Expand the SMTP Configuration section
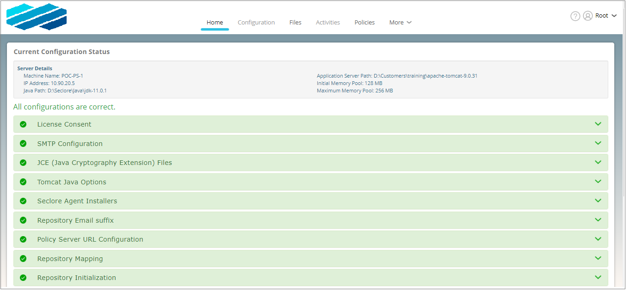Viewport: 630px width, 292px height. [x=598, y=143]
